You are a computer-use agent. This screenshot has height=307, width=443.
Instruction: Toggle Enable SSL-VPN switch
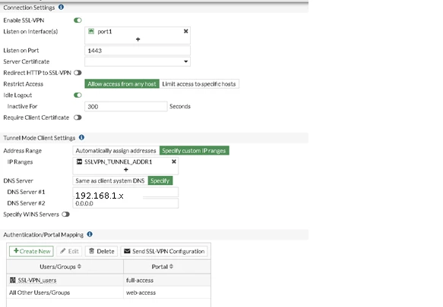point(78,20)
